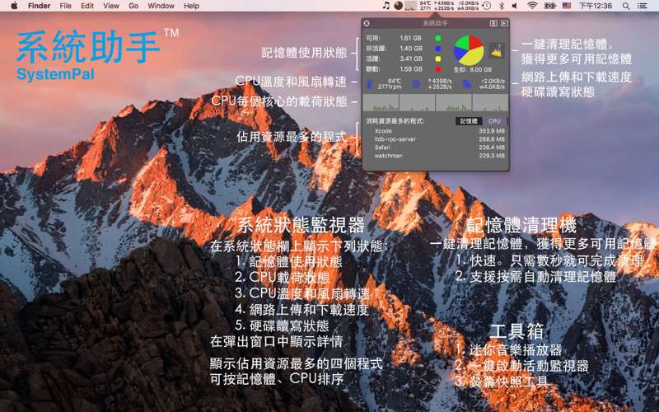The width and height of the screenshot is (659, 412).
Task: Click the third CPU core load graph
Action: point(454,102)
